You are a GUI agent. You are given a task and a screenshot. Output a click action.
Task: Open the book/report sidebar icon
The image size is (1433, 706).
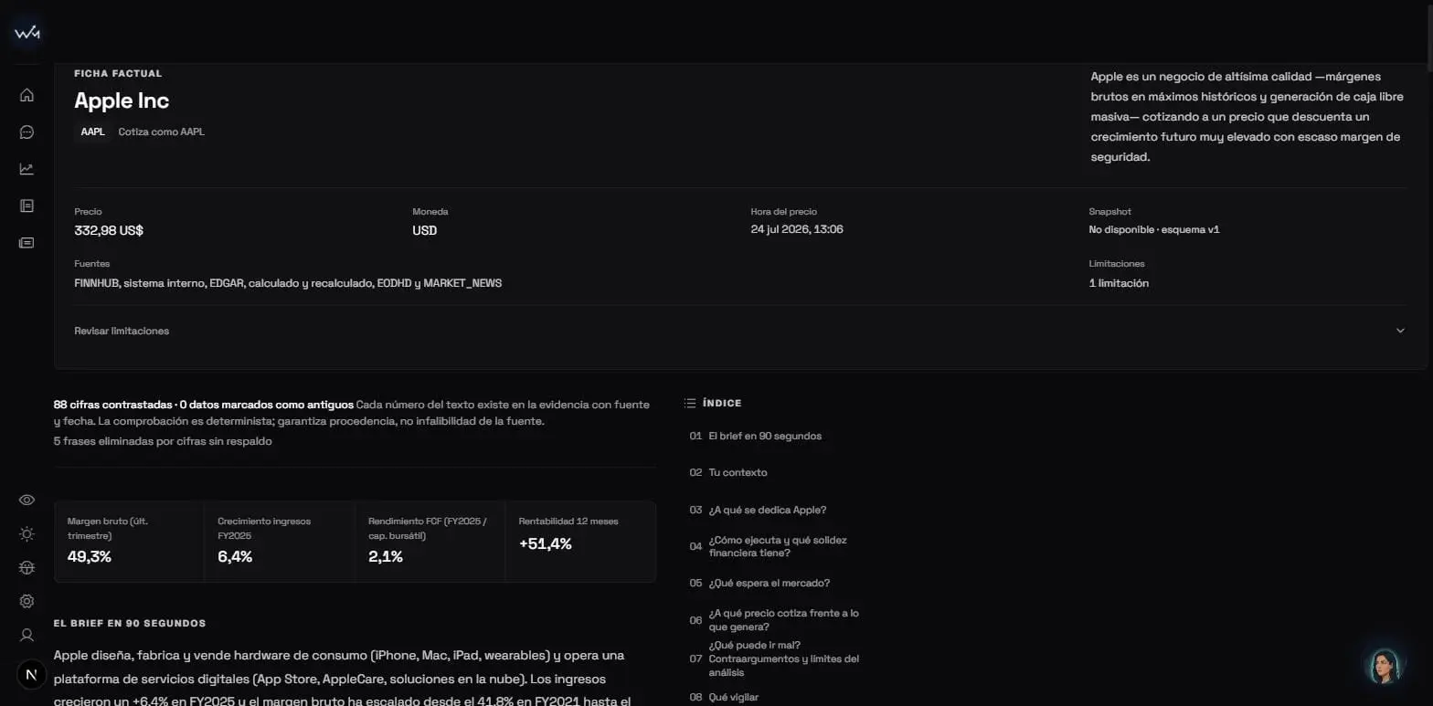point(27,205)
